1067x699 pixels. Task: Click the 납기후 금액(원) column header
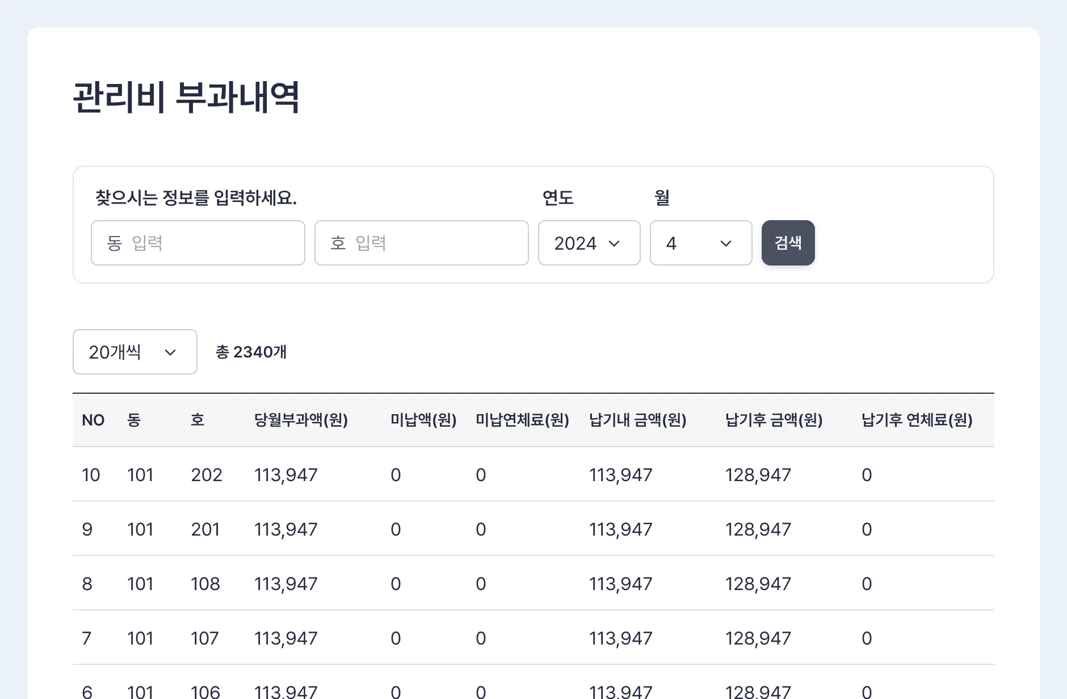click(774, 420)
